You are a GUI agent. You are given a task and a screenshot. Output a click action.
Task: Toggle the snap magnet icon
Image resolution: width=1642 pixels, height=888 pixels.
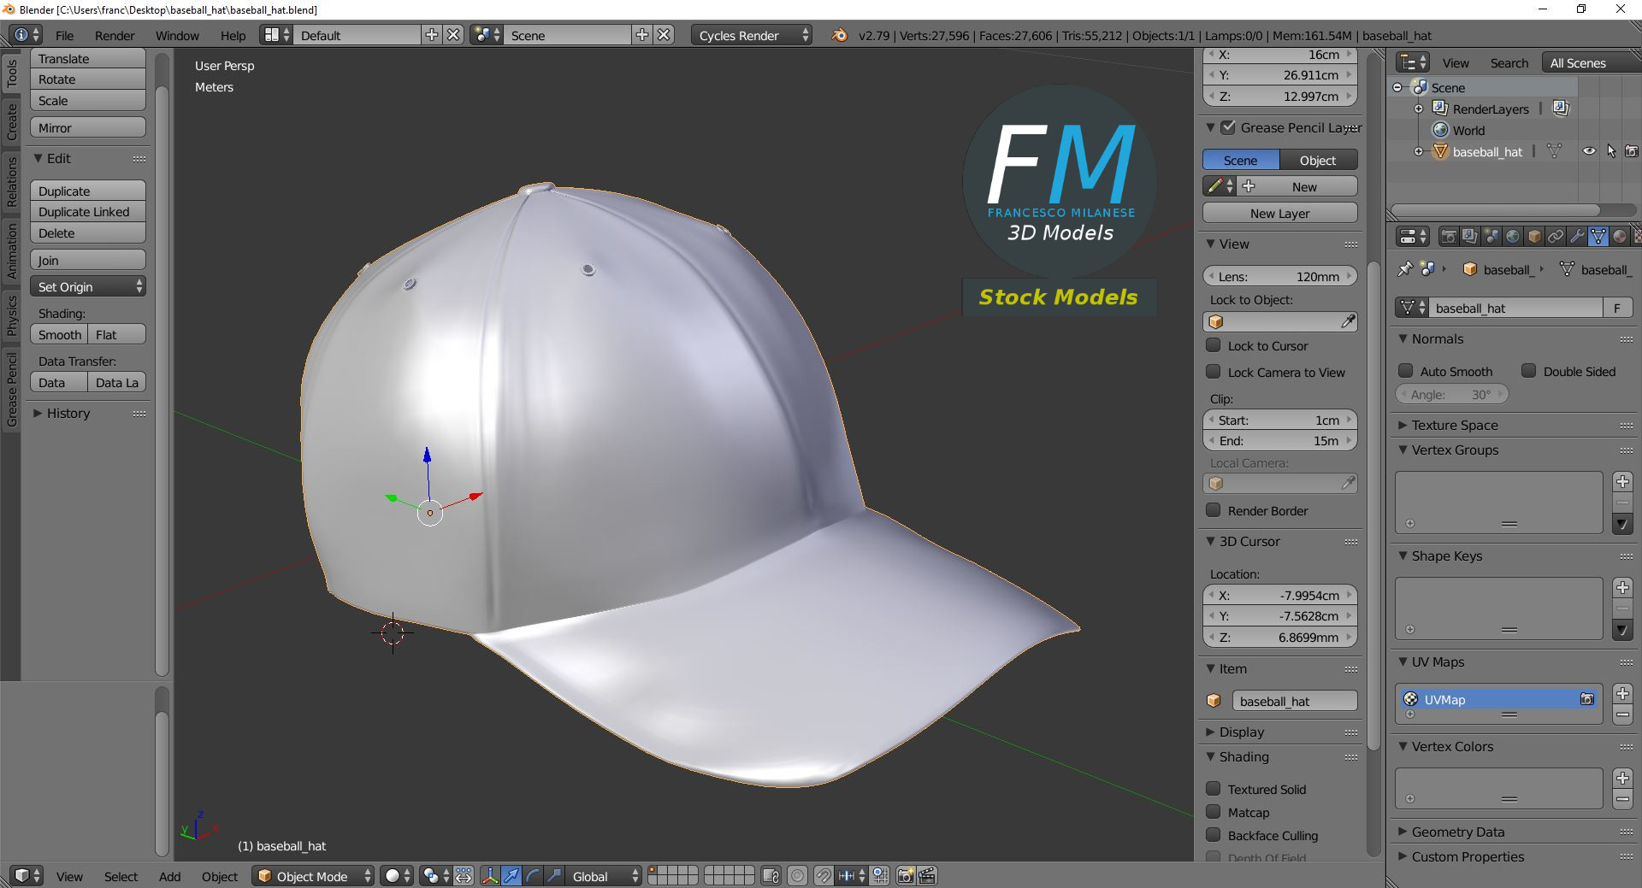(823, 876)
